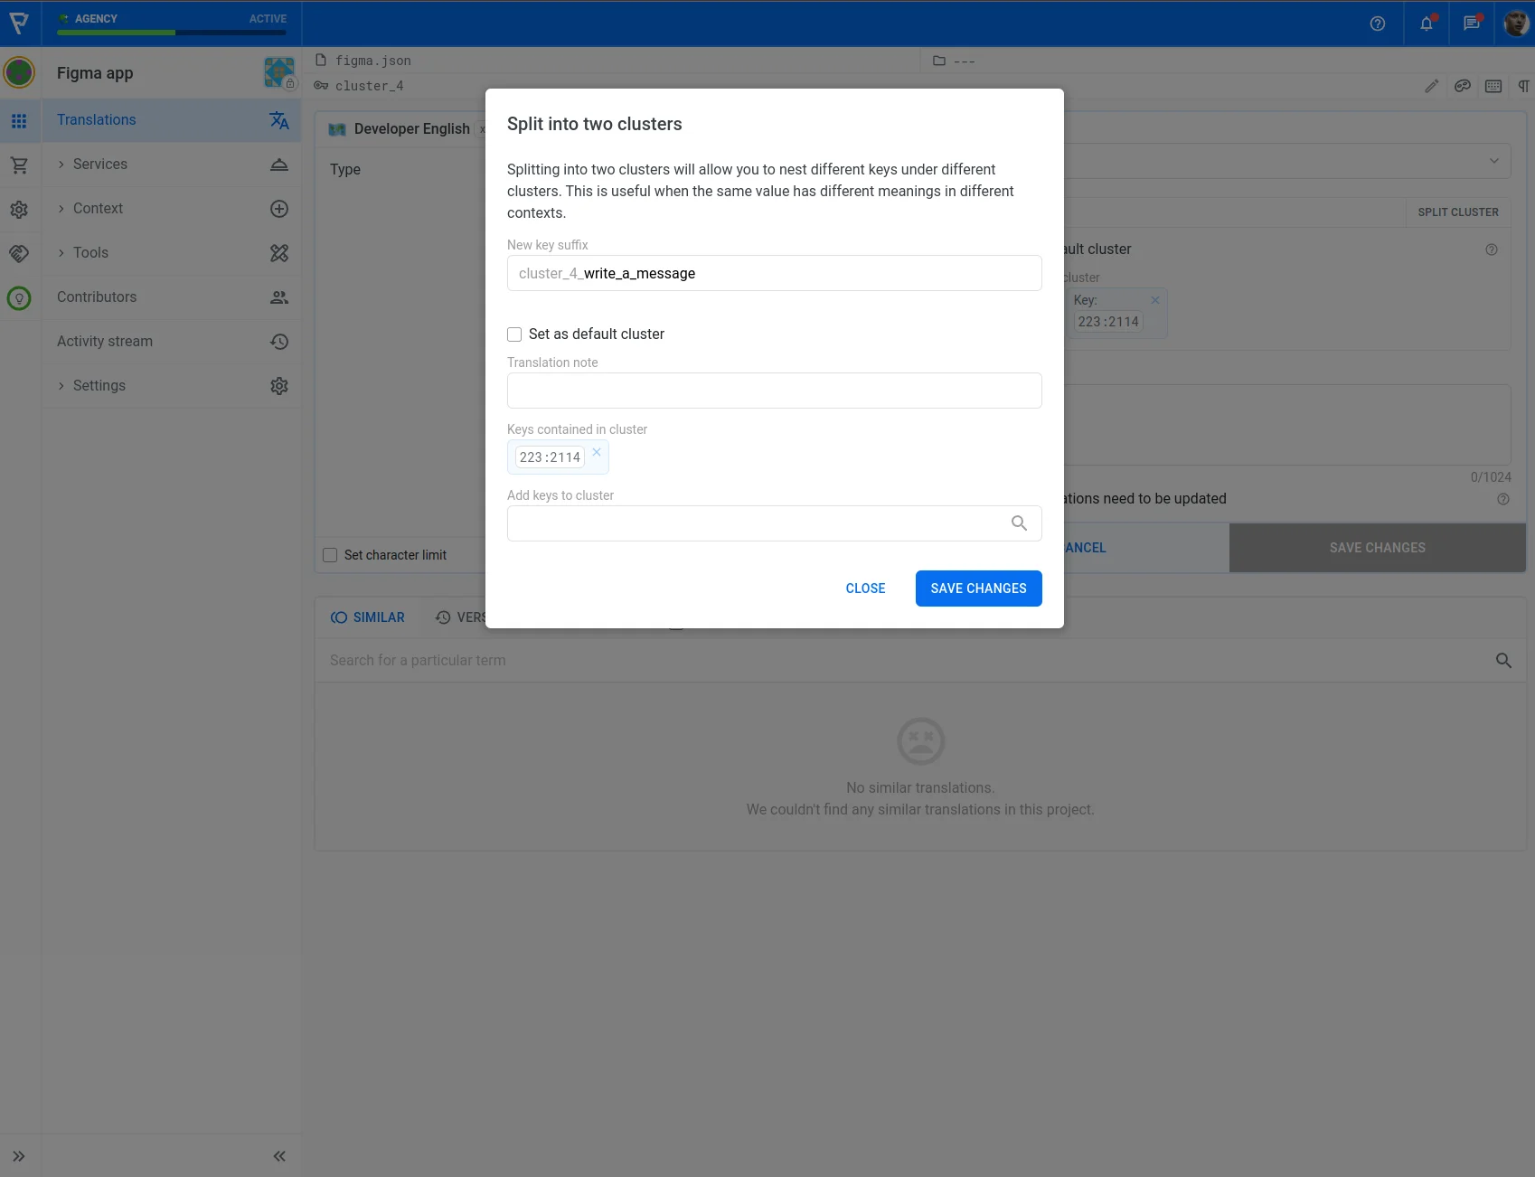Expand the Services menu item

pos(100,165)
